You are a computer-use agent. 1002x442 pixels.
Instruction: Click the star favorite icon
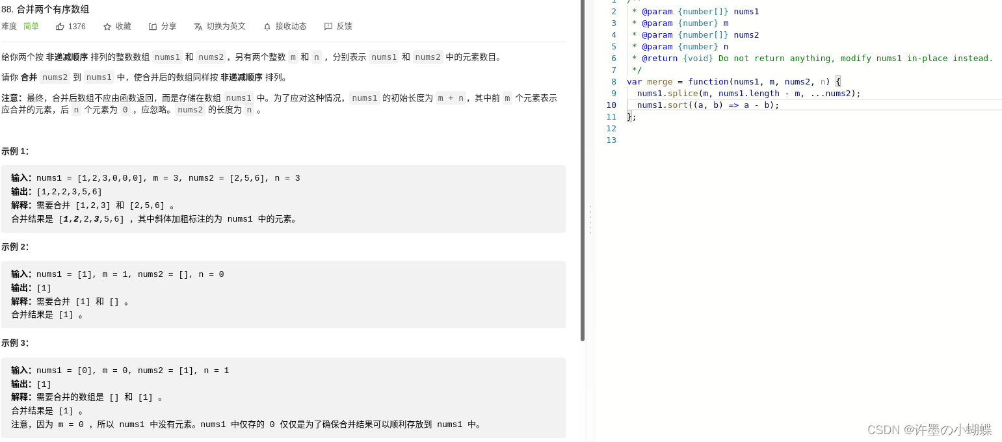tap(107, 27)
